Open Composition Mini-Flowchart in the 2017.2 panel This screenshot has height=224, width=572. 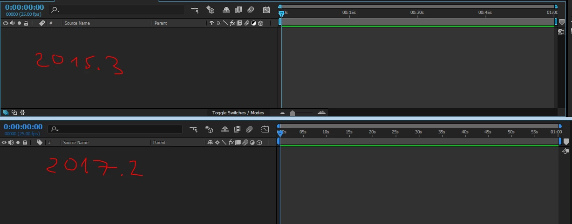click(x=193, y=129)
